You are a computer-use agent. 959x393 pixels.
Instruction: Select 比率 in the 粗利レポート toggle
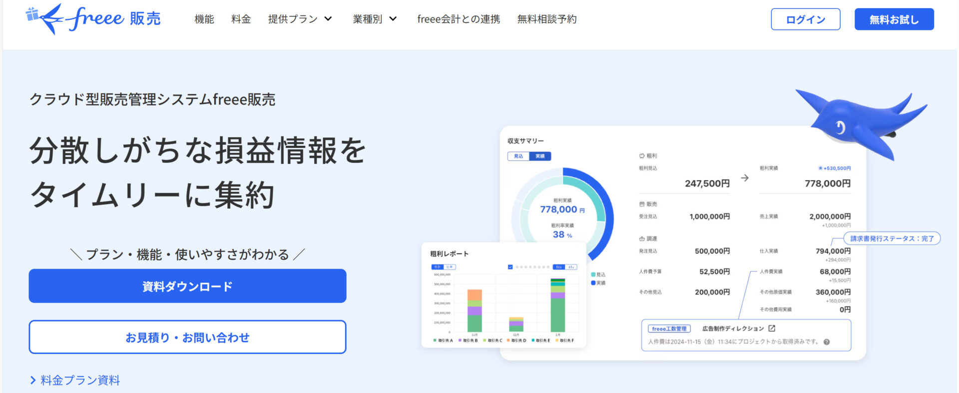pyautogui.click(x=450, y=267)
